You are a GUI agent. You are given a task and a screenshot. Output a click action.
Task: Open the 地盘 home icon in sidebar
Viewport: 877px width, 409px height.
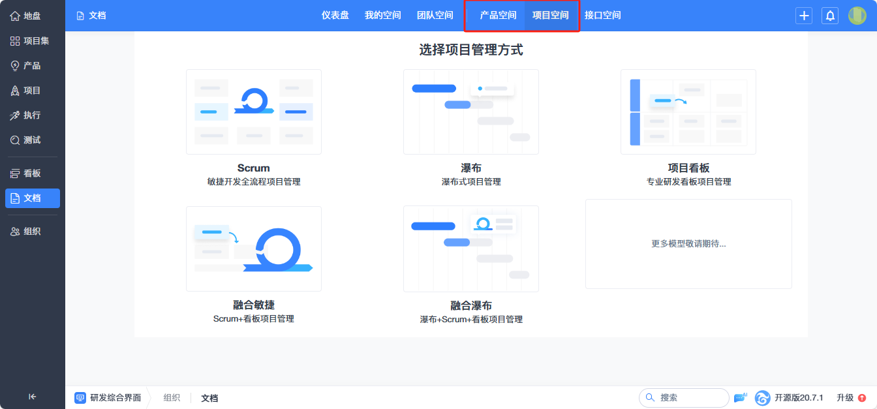15,16
